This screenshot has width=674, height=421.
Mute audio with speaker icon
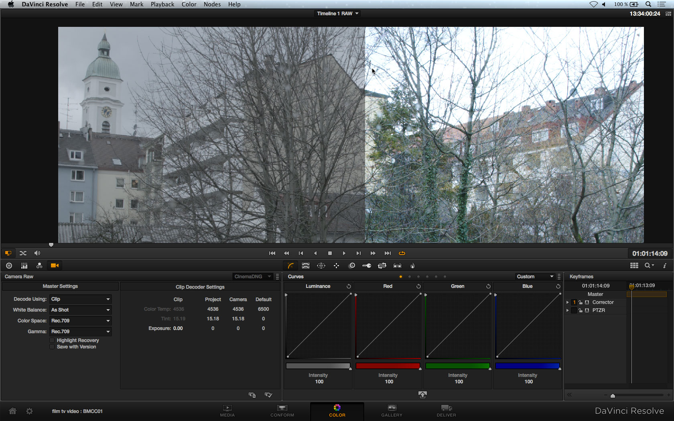[x=37, y=253]
